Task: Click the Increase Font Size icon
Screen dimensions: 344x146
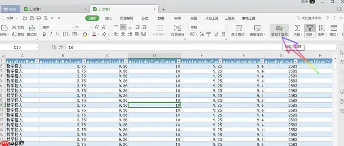Action: point(97,27)
